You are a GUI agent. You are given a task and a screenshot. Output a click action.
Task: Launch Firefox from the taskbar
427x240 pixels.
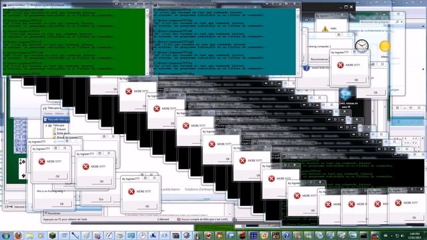18,235
